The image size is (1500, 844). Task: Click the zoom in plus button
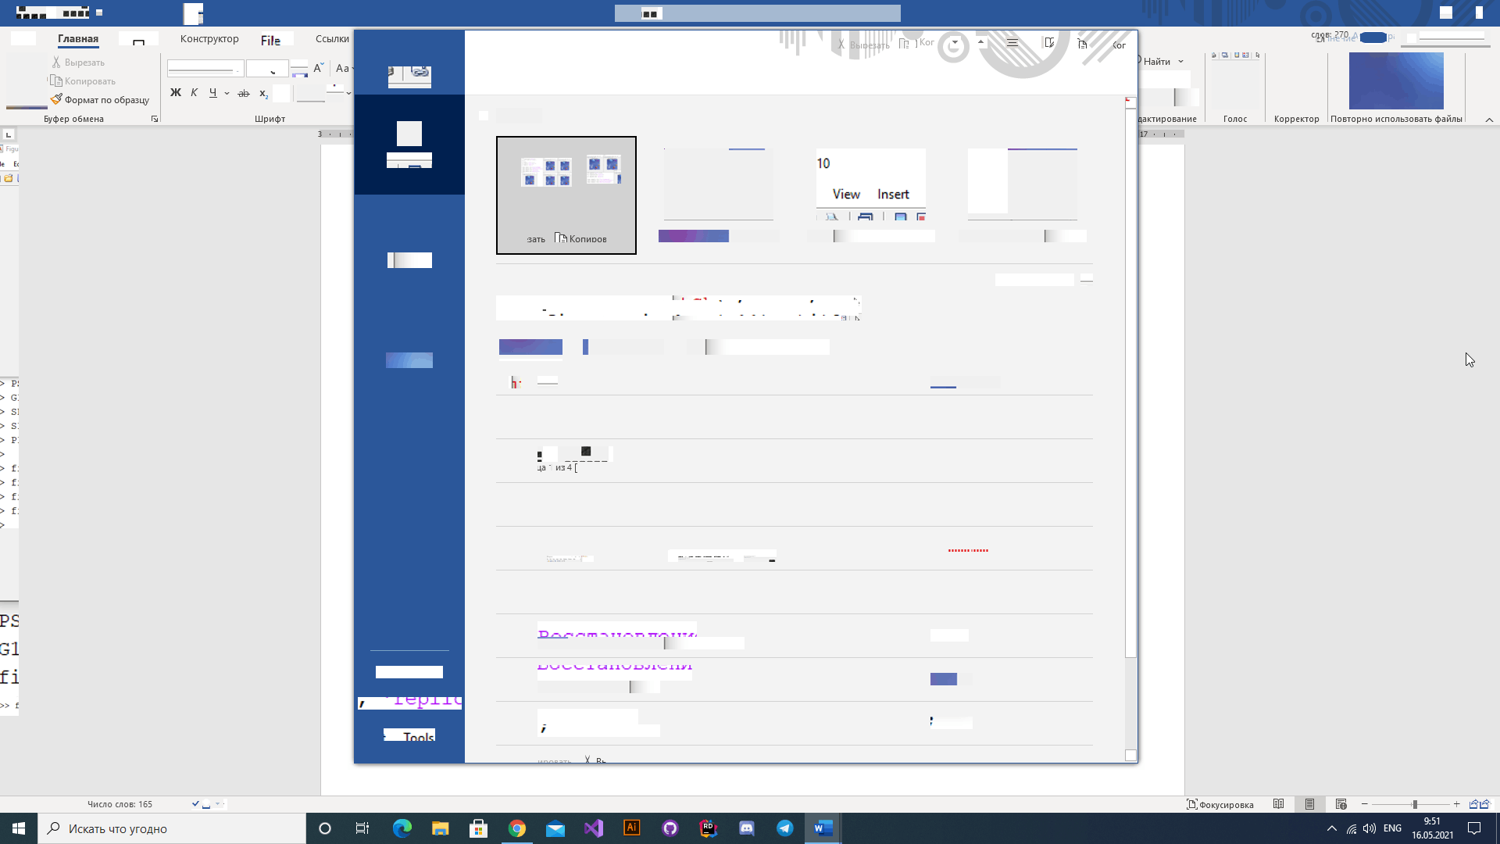[1456, 804]
